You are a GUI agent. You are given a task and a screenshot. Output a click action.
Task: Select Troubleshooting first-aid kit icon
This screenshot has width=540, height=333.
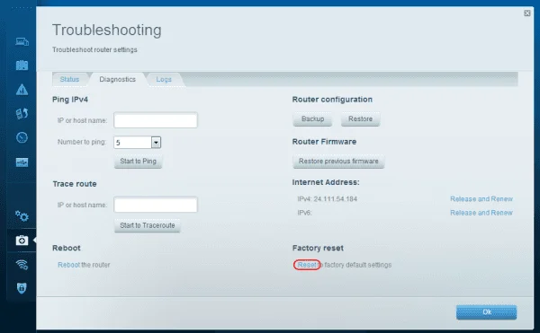tap(22, 240)
